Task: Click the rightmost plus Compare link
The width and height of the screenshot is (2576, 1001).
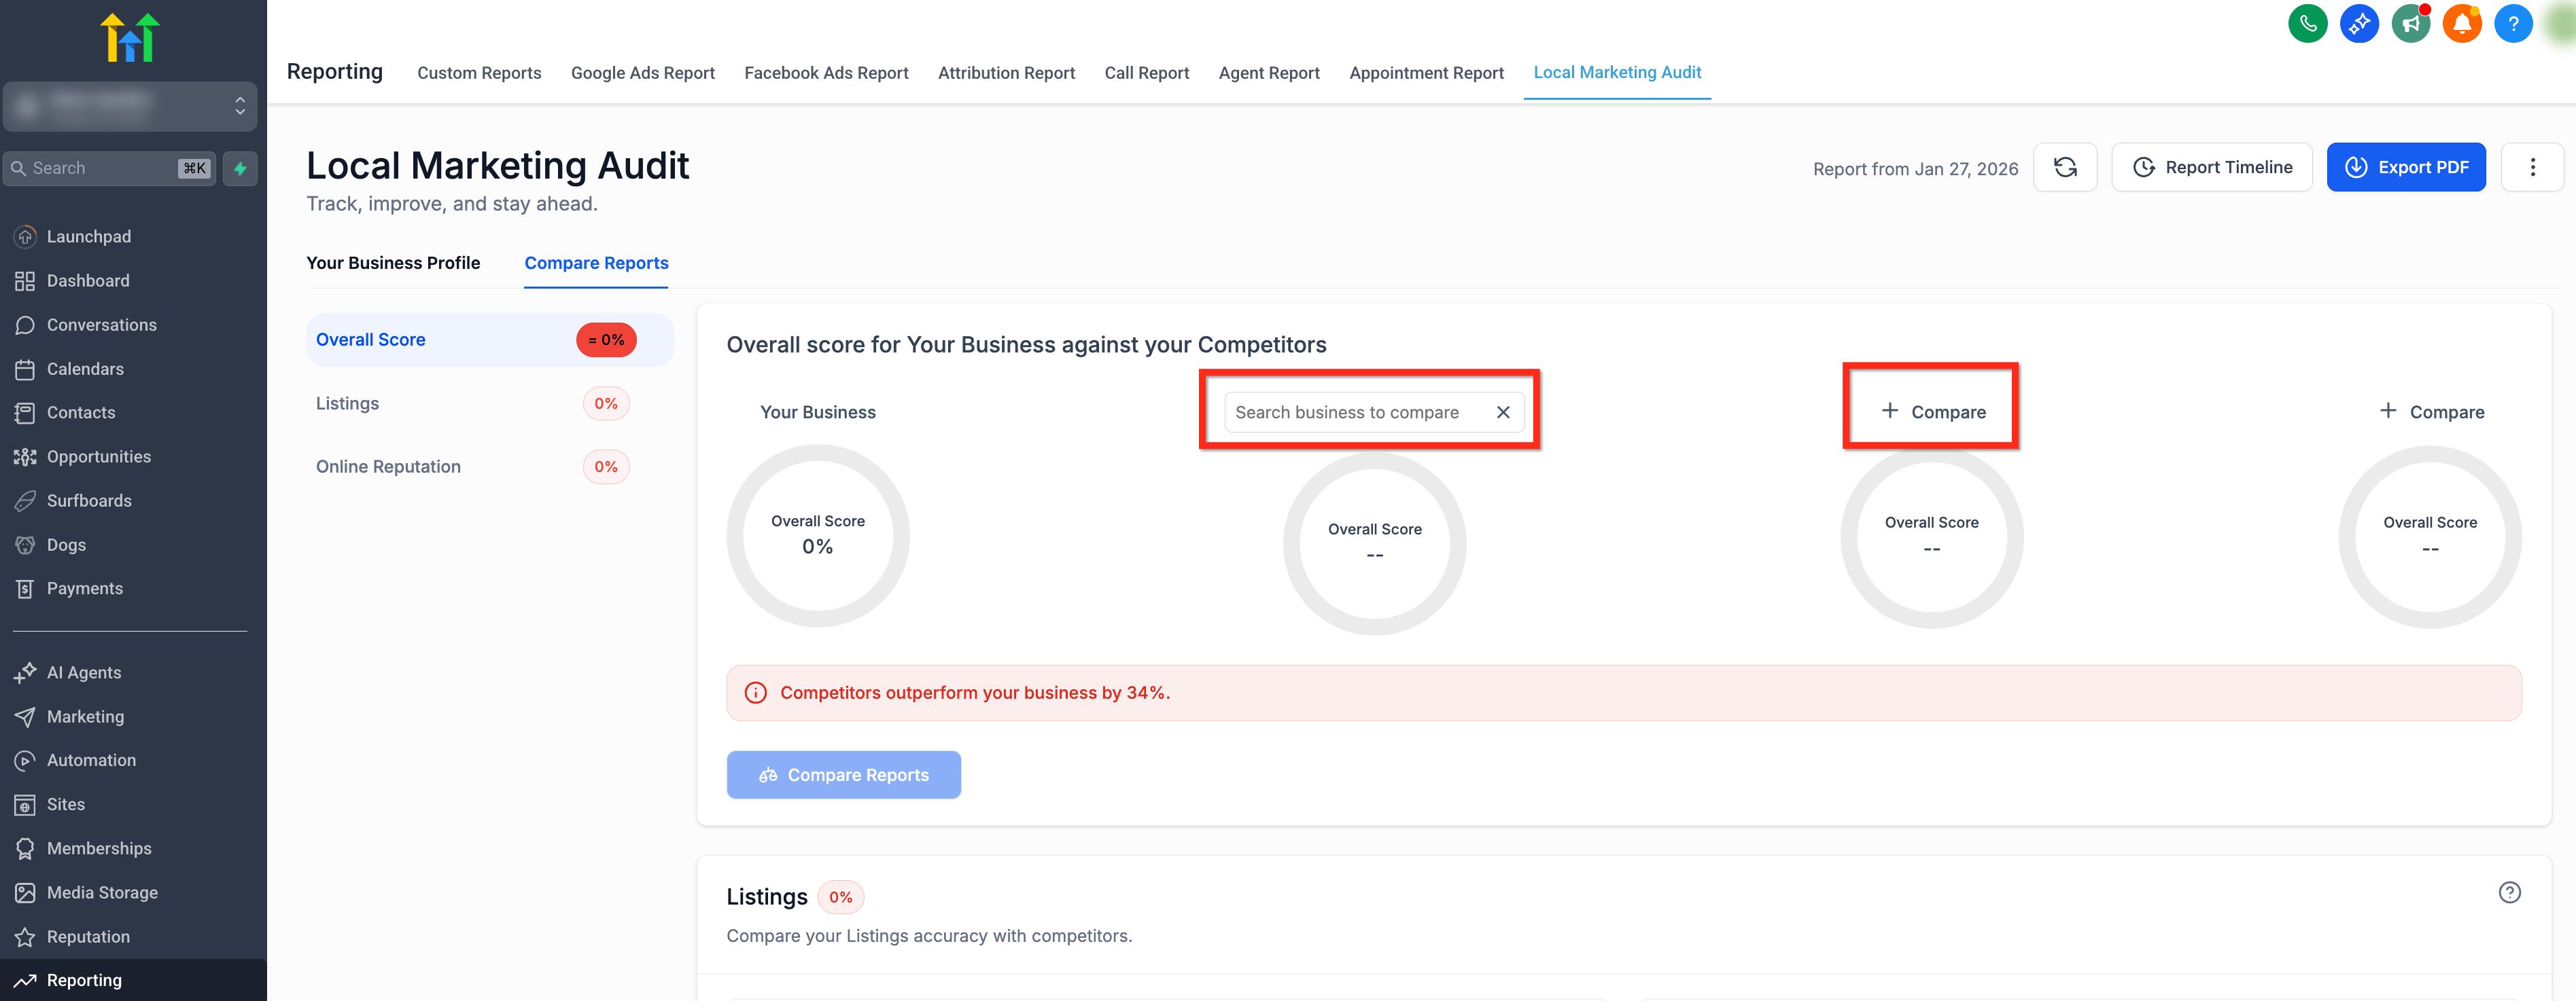Action: point(2431,412)
